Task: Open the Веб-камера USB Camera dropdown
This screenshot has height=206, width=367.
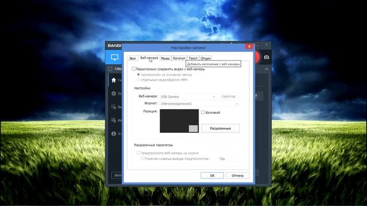Action: 188,97
